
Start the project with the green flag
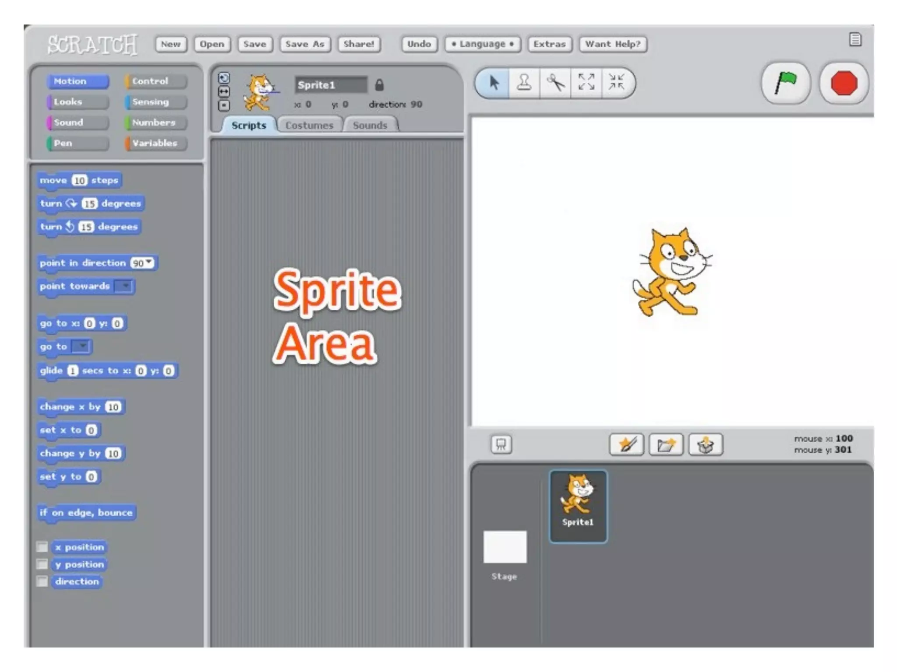(786, 83)
